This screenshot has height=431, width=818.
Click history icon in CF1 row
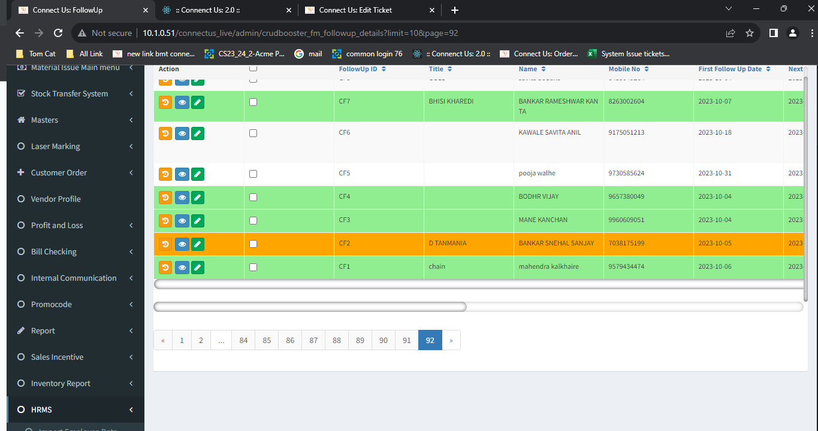165,268
